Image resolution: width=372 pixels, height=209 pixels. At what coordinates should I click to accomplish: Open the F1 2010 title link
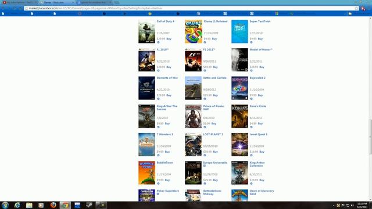tap(163, 49)
